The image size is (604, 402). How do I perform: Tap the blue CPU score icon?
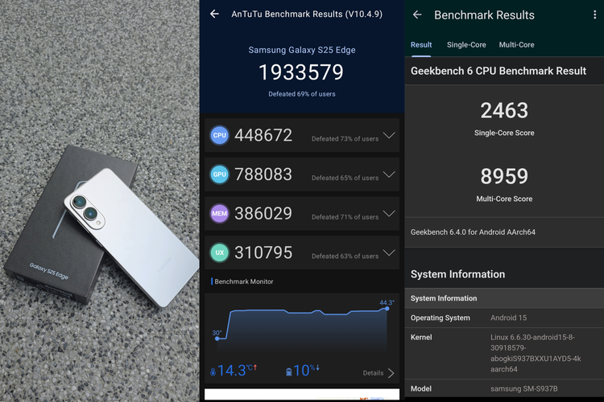pyautogui.click(x=219, y=135)
